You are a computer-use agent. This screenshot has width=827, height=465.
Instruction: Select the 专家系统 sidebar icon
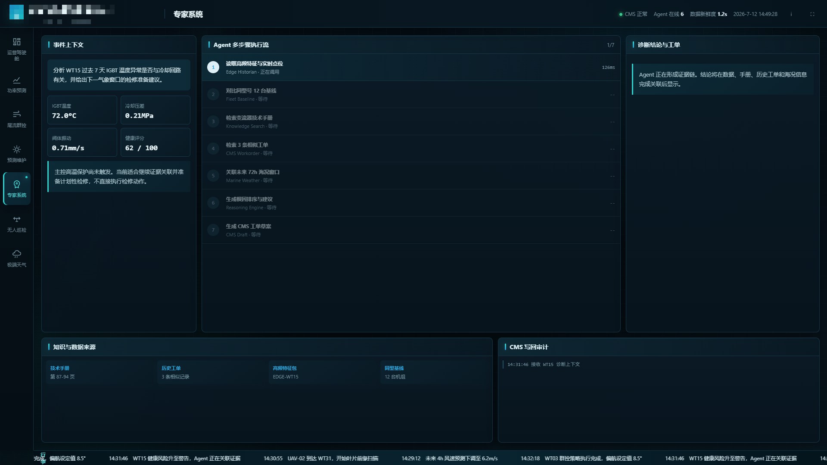click(x=16, y=184)
